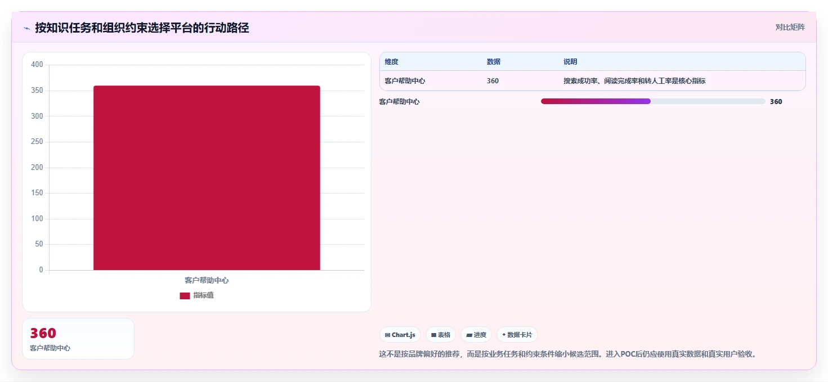Click the footnote about POC validation
This screenshot has width=828, height=382.
pyautogui.click(x=568, y=354)
